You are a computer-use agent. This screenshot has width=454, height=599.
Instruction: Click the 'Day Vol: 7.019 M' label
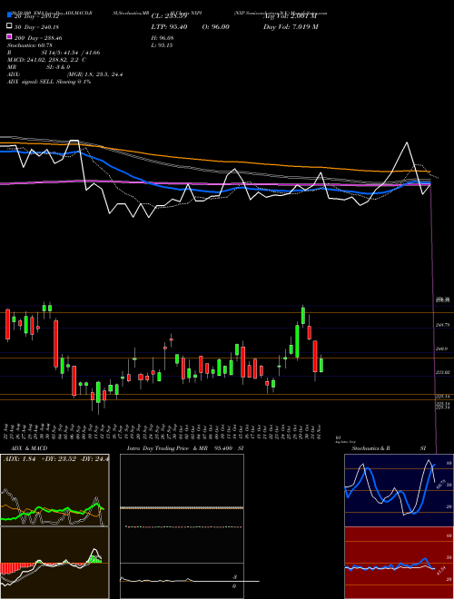click(x=291, y=26)
